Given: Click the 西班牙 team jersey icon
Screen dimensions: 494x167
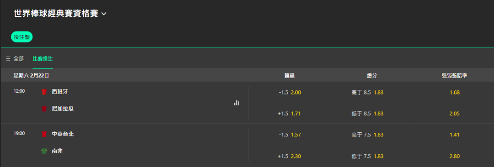Looking at the screenshot, I should pos(44,92).
